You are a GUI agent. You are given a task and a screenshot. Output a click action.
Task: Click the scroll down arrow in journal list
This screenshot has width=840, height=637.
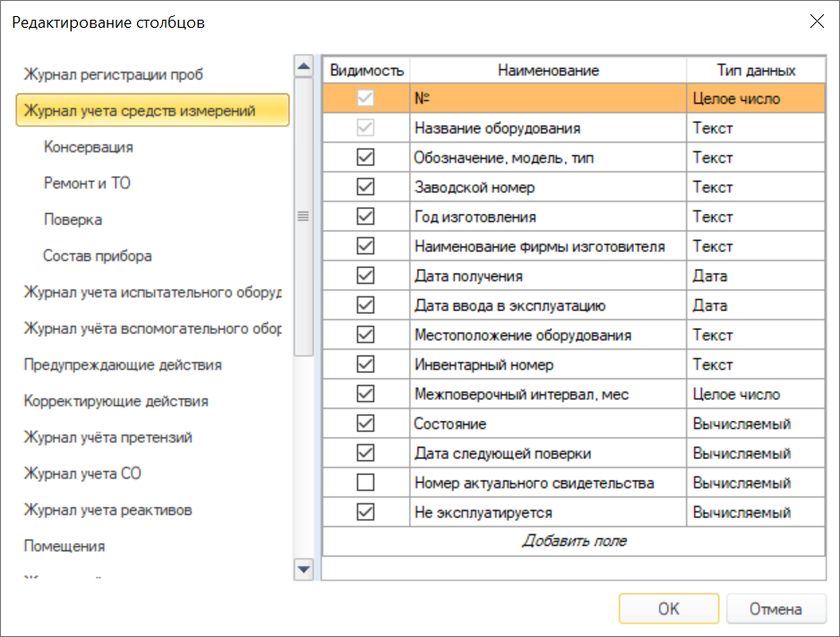pos(304,569)
